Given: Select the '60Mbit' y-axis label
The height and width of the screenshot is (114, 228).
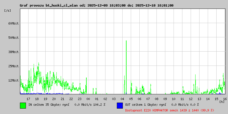Looking at the screenshot, I should coord(13,23).
